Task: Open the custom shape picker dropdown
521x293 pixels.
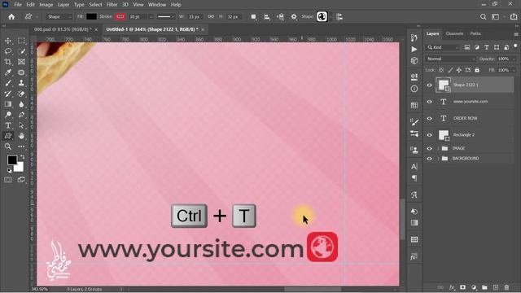Action: tap(331, 16)
